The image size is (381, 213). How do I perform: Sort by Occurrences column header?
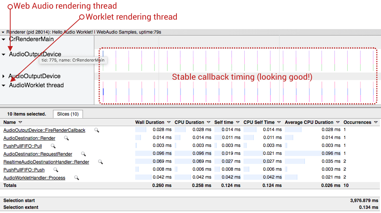point(360,122)
